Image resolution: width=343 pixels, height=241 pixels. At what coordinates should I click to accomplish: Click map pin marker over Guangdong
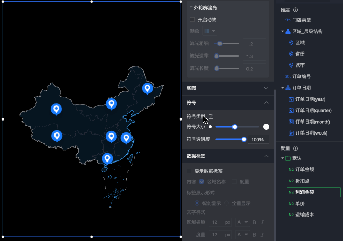pyautogui.click(x=107, y=159)
